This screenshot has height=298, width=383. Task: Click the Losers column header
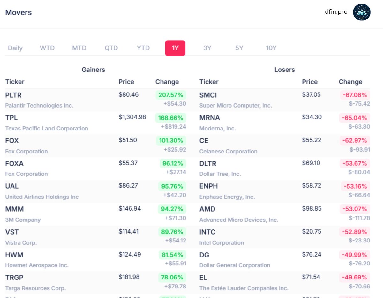point(284,70)
